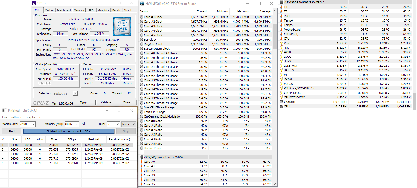Click the fan icon beside Chassis1
Image resolution: width=417 pixels, height=188 pixels.
point(282,102)
